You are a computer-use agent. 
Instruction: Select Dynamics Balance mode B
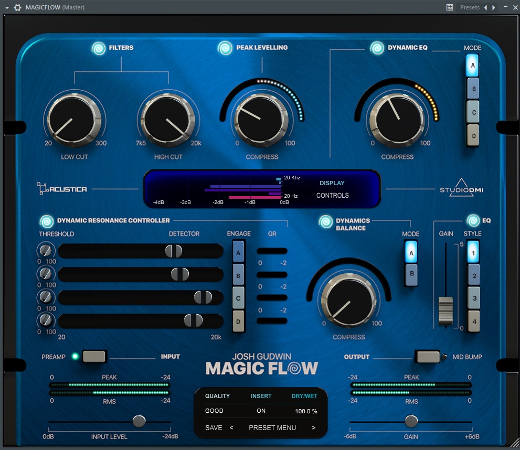411,274
